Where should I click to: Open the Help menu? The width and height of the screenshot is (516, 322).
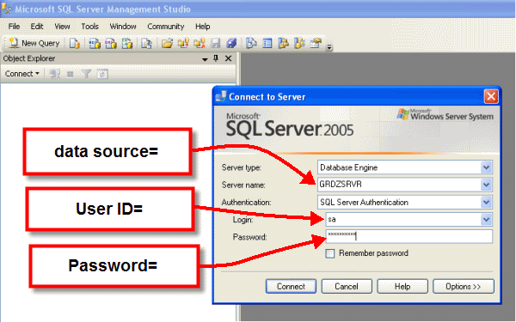pos(202,27)
